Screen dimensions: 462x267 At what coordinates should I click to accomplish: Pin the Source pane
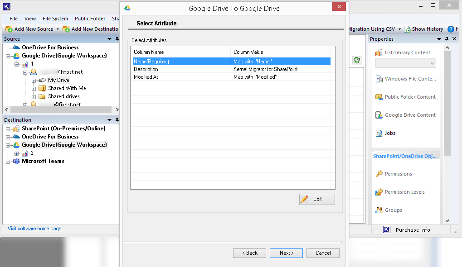pos(117,39)
